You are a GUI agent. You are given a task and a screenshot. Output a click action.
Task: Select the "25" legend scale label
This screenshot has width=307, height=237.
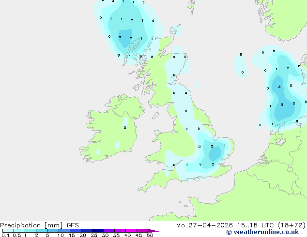point(94,235)
